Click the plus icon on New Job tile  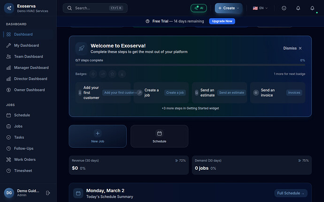coord(98,134)
